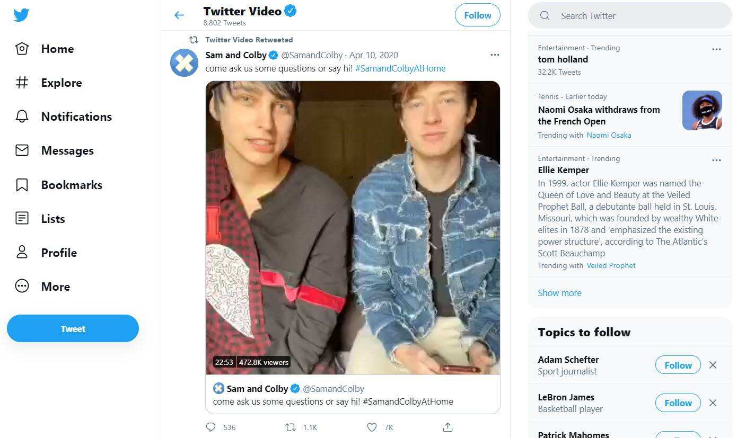The width and height of the screenshot is (737, 438).
Task: Dismiss the Adam Schefter topic suggestion
Action: 713,365
